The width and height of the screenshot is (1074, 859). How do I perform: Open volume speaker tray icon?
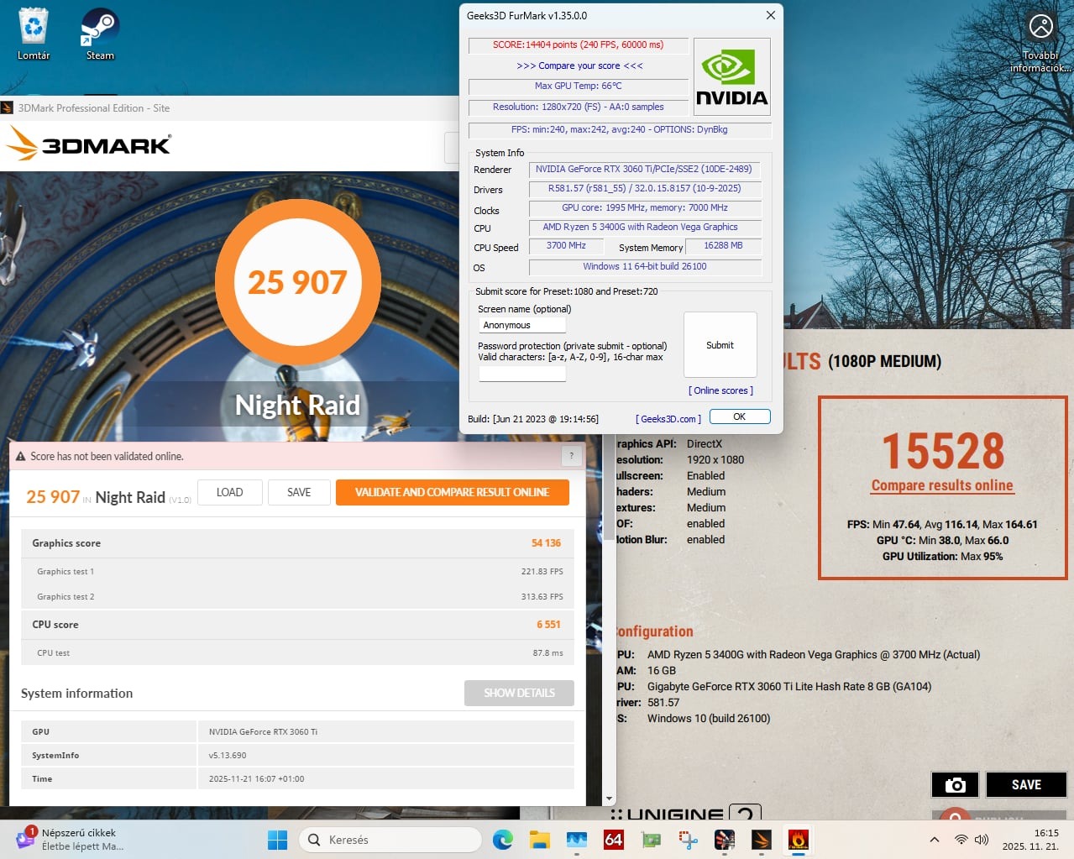981,840
